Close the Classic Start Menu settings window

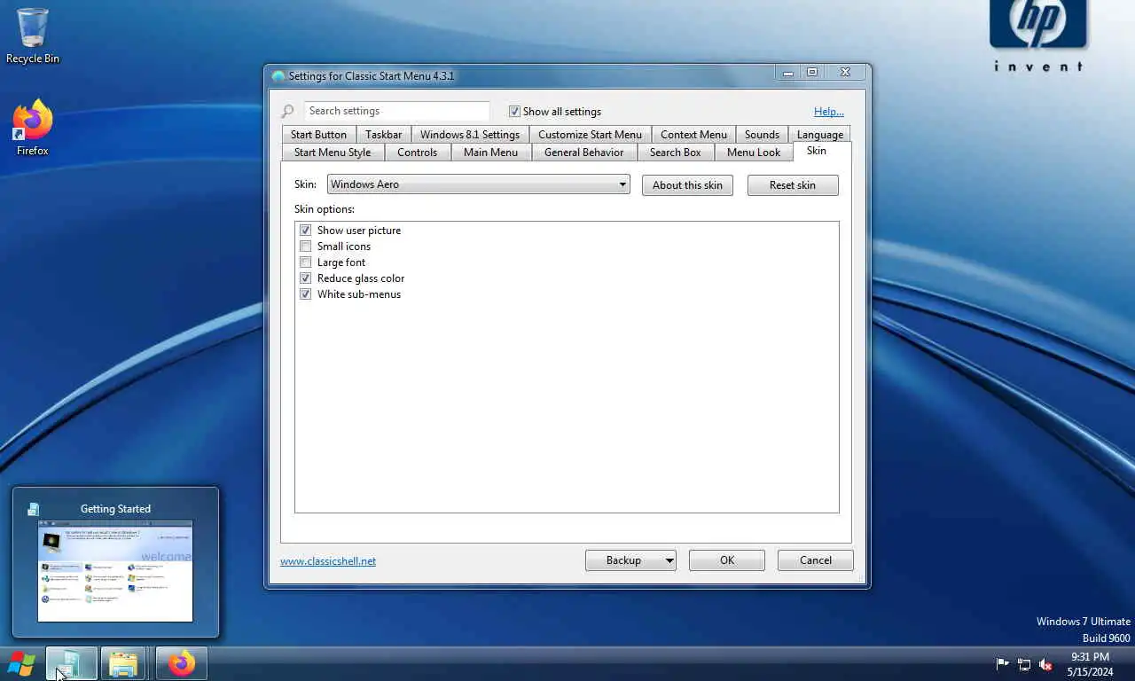(845, 73)
